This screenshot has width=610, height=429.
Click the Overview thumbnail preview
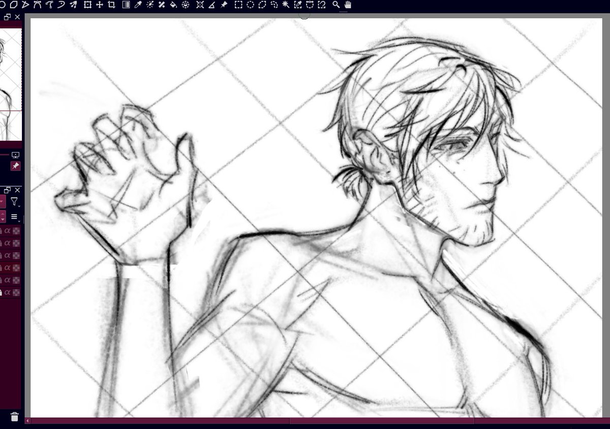click(x=11, y=84)
